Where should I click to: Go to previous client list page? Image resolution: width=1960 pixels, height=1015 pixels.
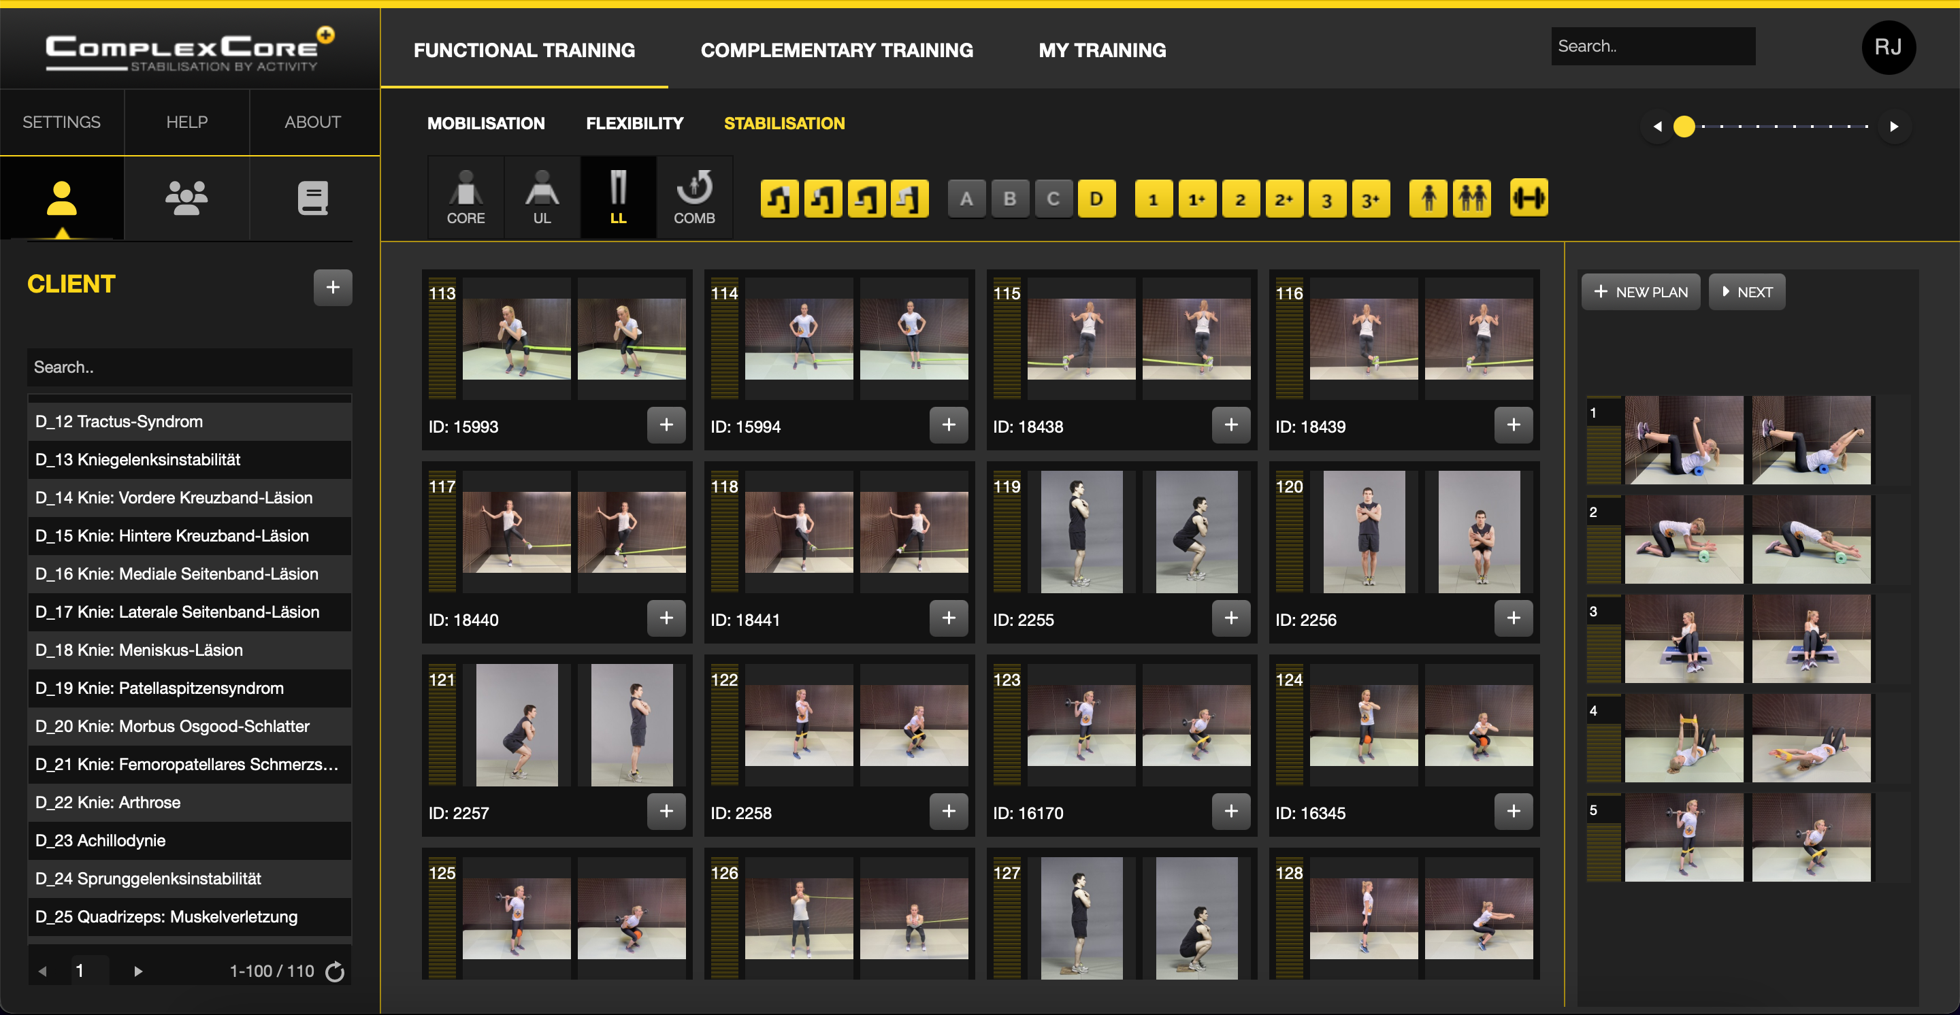point(43,971)
